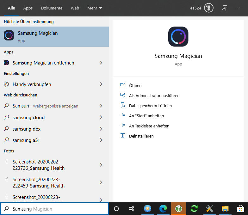Click the magnifier icon in the search box
This screenshot has height=215, width=248.
tap(6, 209)
